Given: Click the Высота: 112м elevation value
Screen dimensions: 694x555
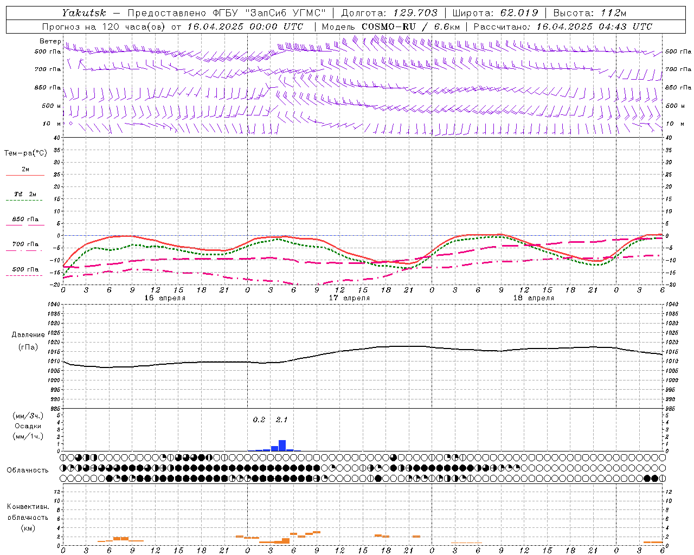Looking at the screenshot, I should click(589, 13).
